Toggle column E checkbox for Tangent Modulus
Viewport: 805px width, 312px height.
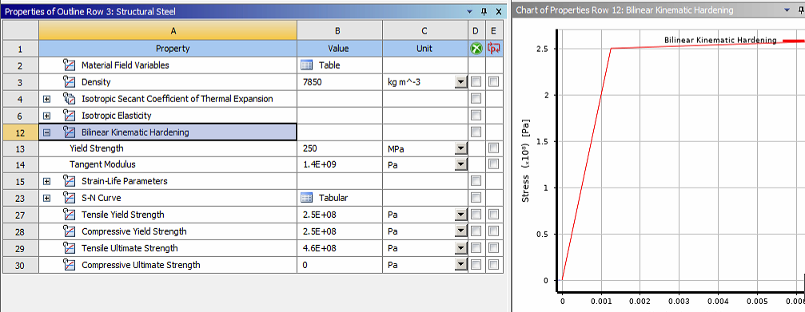click(494, 164)
